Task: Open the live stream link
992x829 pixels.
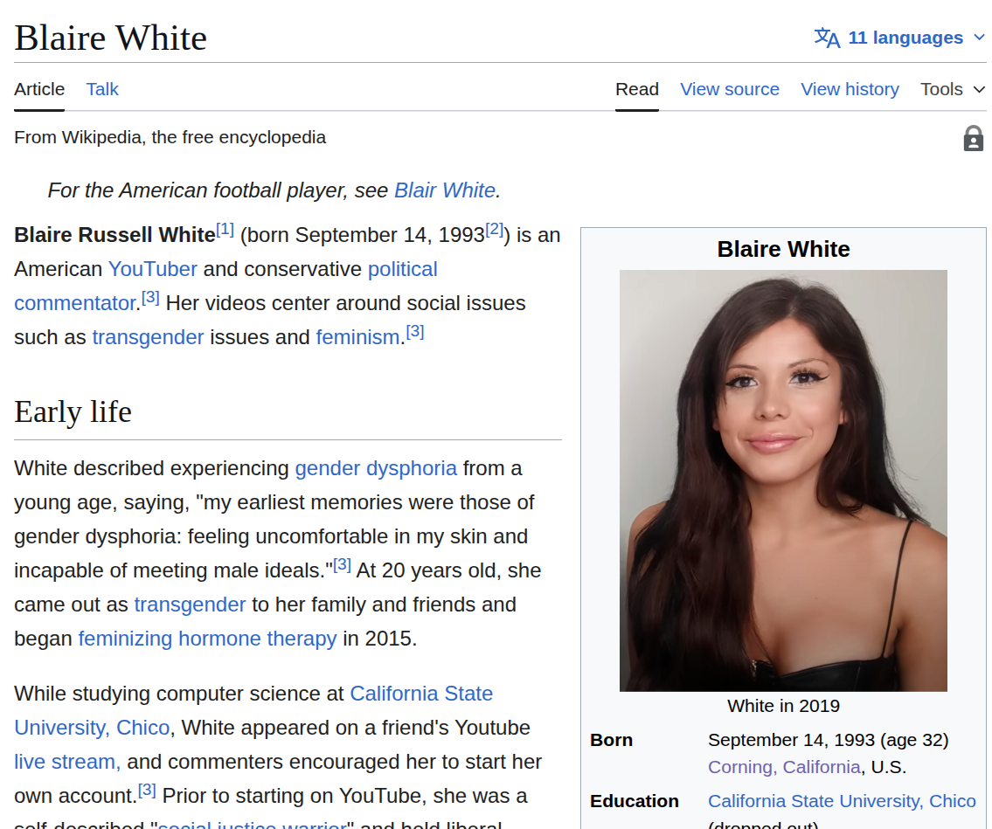Action: click(x=67, y=763)
